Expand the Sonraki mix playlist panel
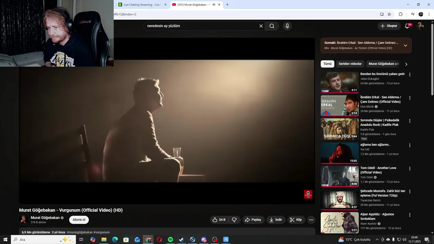 pos(405,45)
